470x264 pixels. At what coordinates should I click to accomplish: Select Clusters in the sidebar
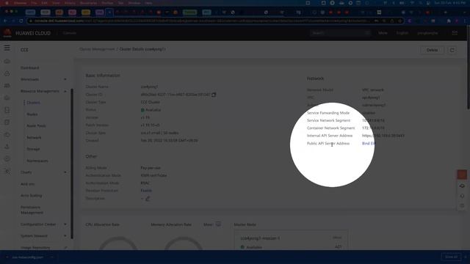[33, 103]
